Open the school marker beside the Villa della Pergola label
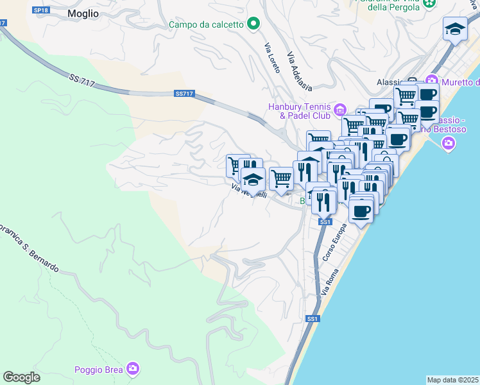480x385 pixels. 455,31
